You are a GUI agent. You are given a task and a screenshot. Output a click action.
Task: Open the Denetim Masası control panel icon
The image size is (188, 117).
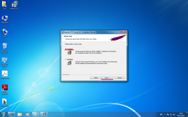(x=5, y=60)
